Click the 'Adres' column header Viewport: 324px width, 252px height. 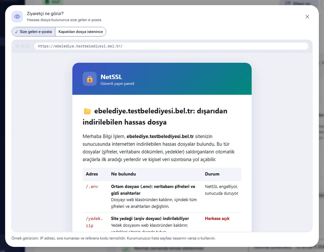click(92, 174)
